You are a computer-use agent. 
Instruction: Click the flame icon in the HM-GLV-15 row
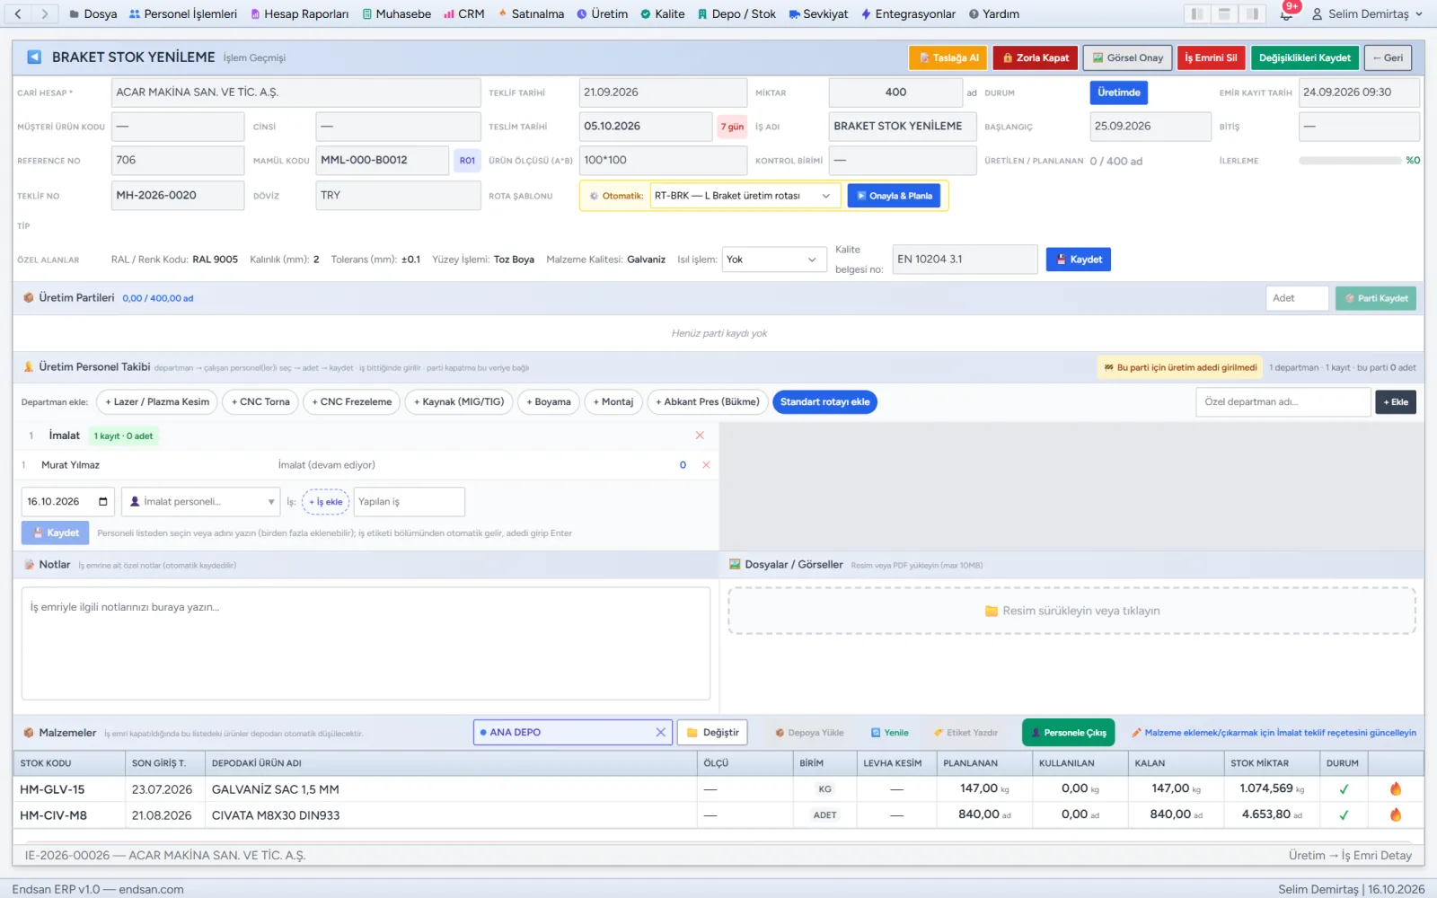pyautogui.click(x=1396, y=788)
